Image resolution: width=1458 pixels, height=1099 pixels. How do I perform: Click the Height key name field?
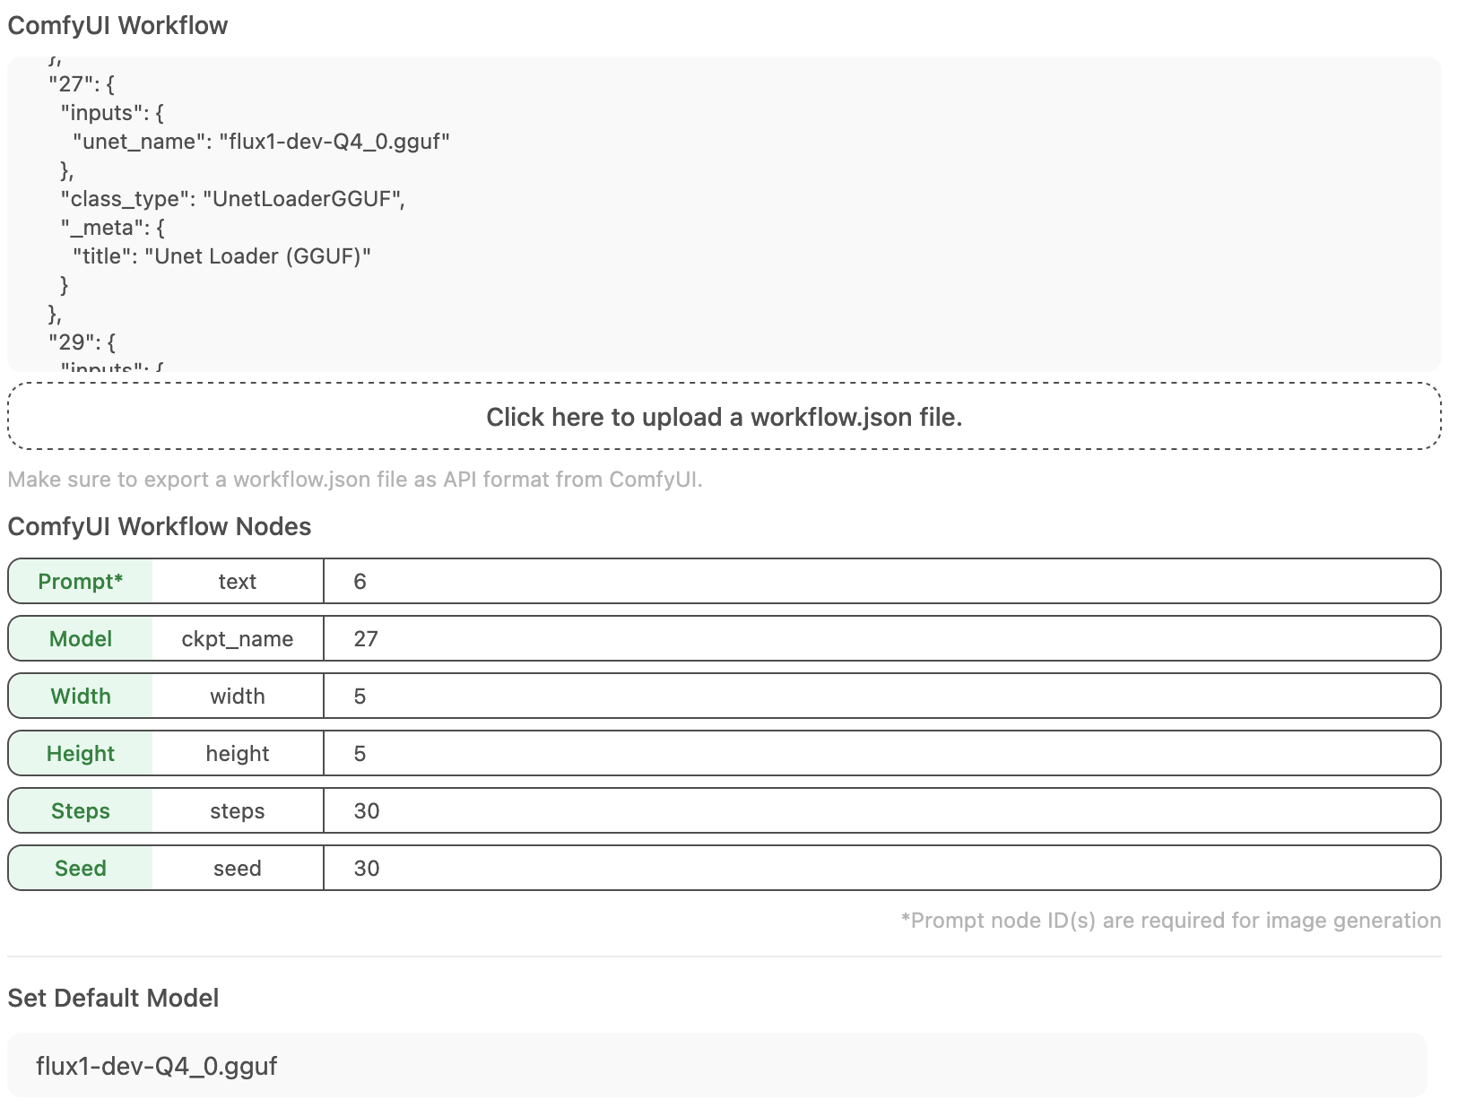(238, 754)
